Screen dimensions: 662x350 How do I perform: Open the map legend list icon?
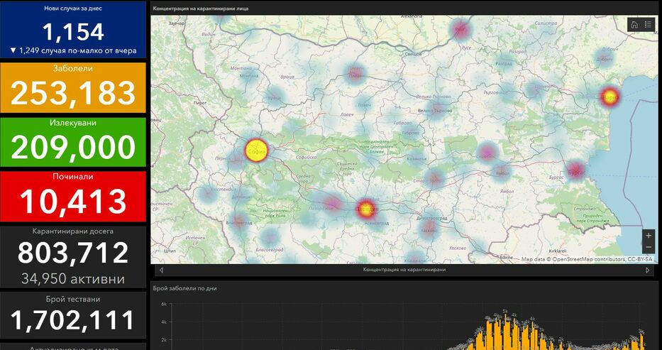(648, 24)
